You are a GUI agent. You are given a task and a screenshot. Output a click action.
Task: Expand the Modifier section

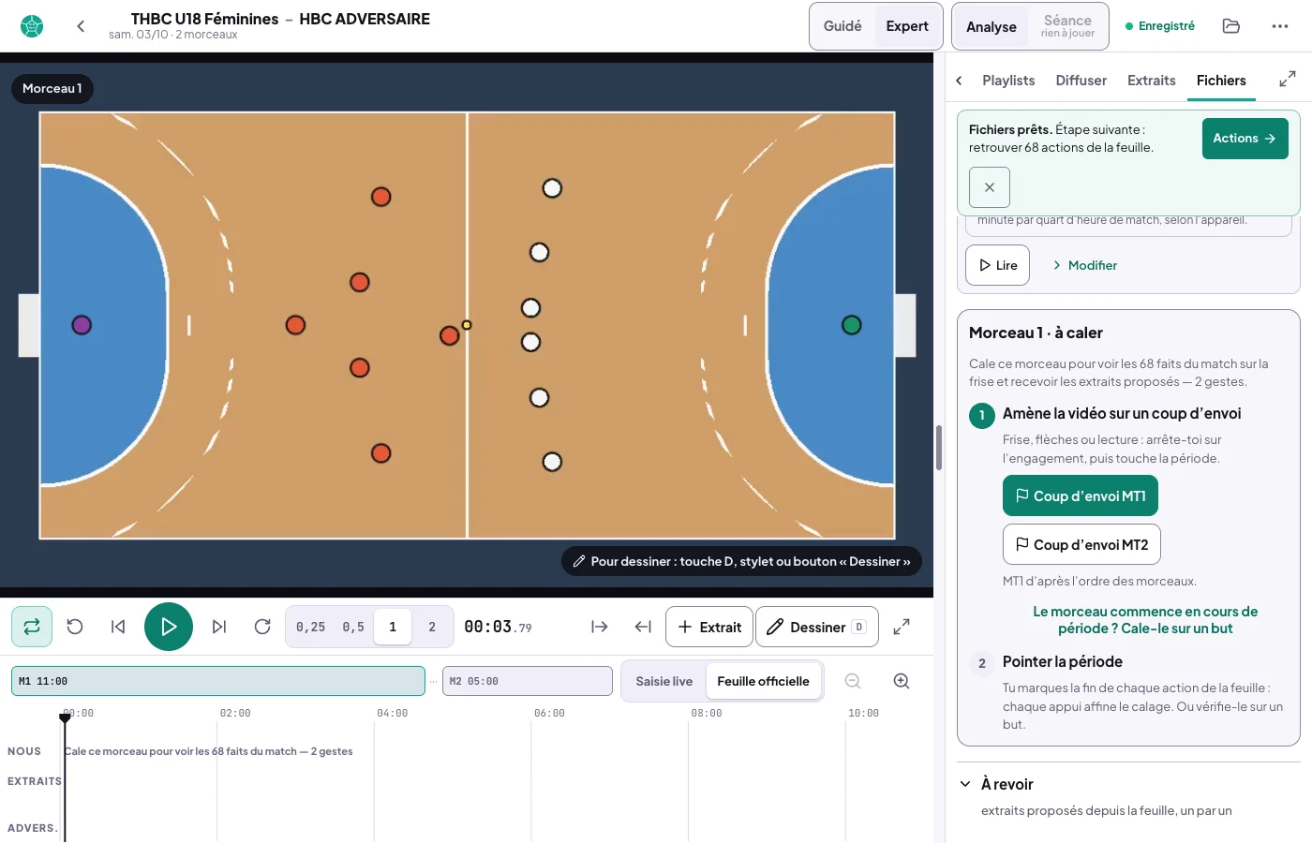tap(1084, 265)
